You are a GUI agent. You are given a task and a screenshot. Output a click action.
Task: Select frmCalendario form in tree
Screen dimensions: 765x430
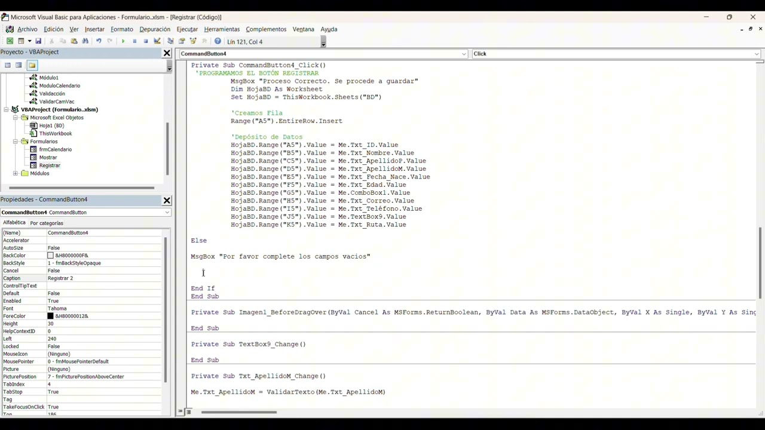point(56,149)
